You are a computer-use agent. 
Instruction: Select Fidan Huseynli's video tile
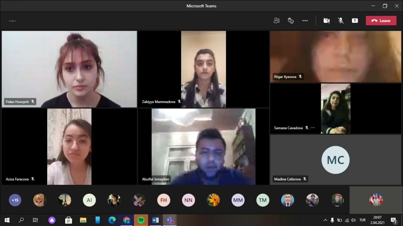pos(69,69)
